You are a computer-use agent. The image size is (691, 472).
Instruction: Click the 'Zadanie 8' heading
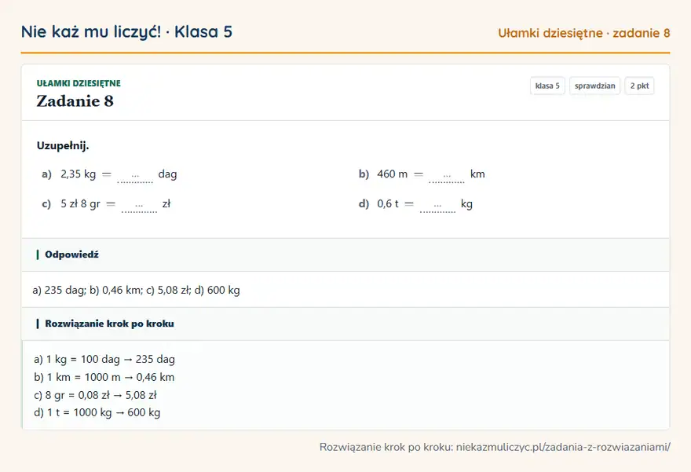[x=75, y=101]
